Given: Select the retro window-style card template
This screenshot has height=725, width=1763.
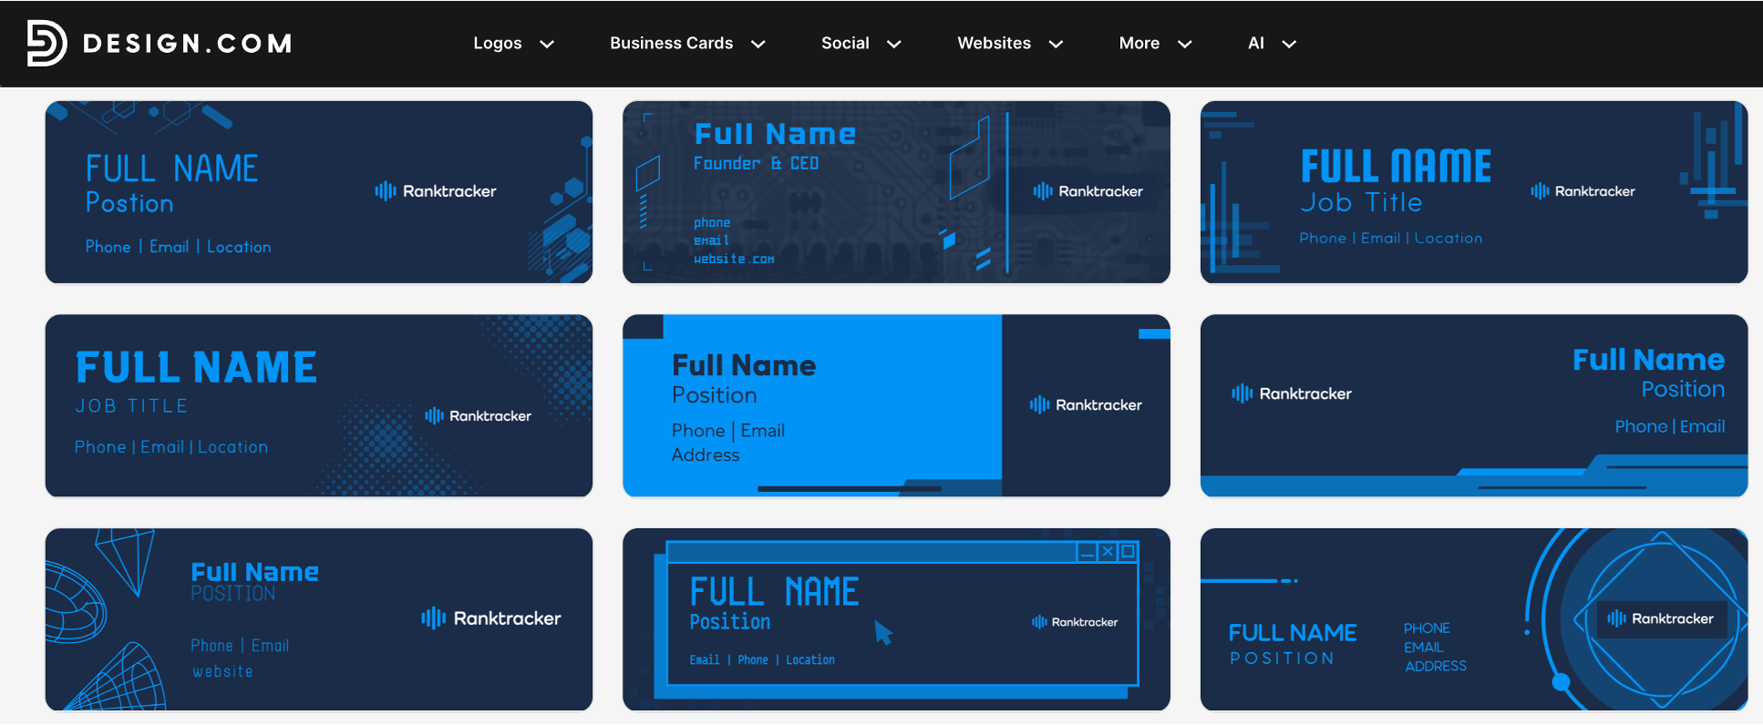Looking at the screenshot, I should tap(896, 619).
